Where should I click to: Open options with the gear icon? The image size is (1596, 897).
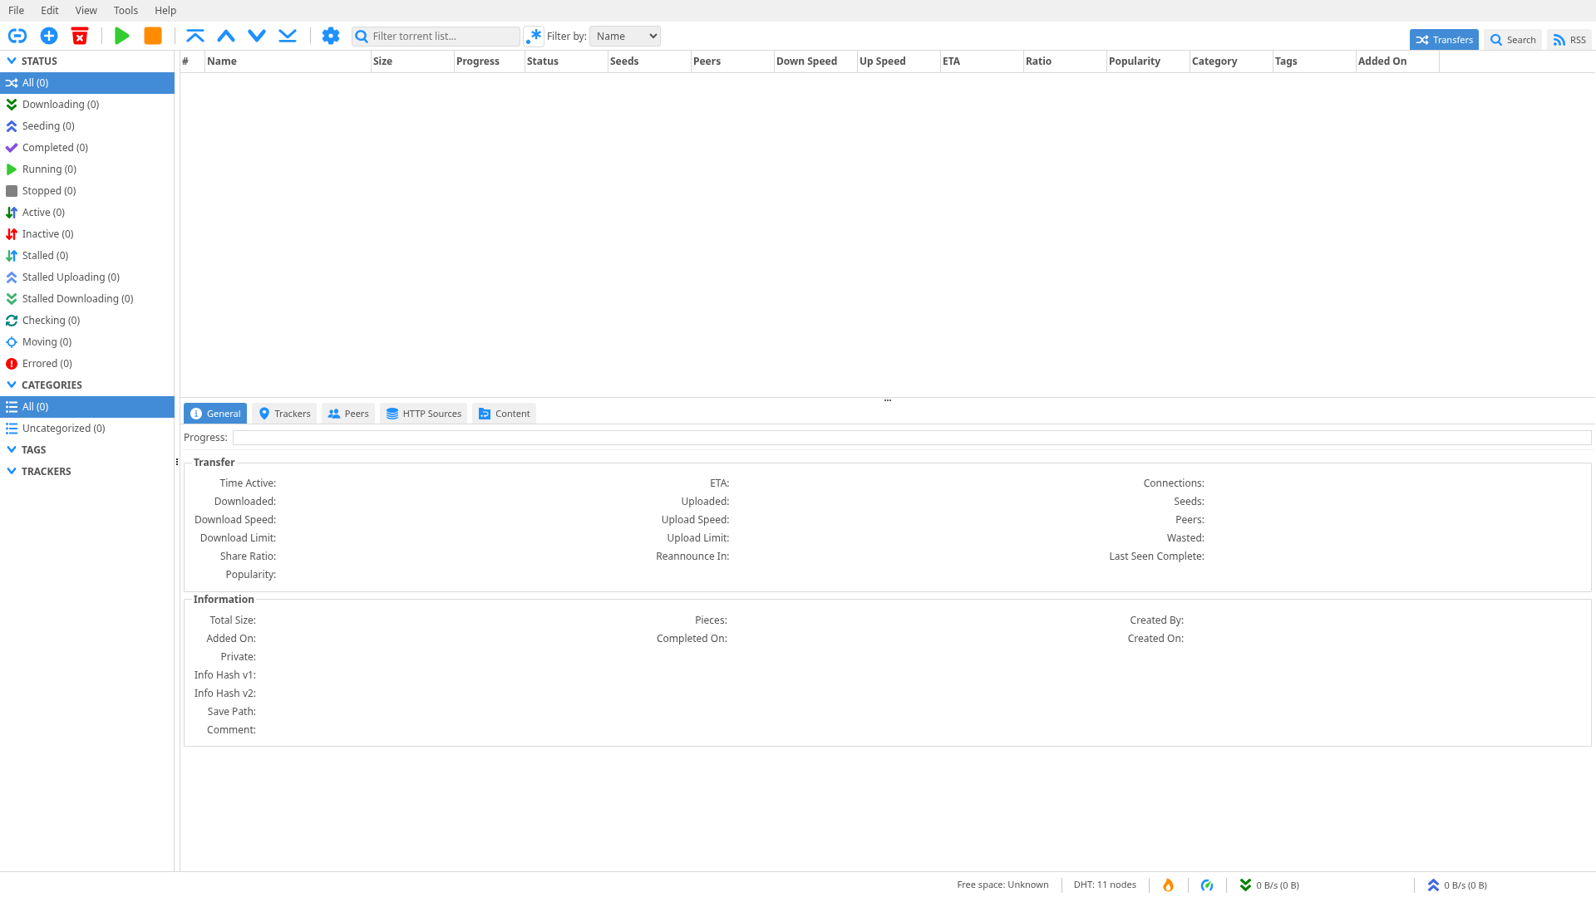coord(331,36)
